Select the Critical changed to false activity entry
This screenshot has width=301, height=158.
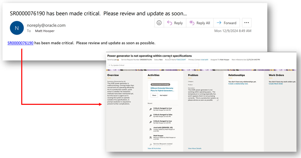[x=163, y=115]
